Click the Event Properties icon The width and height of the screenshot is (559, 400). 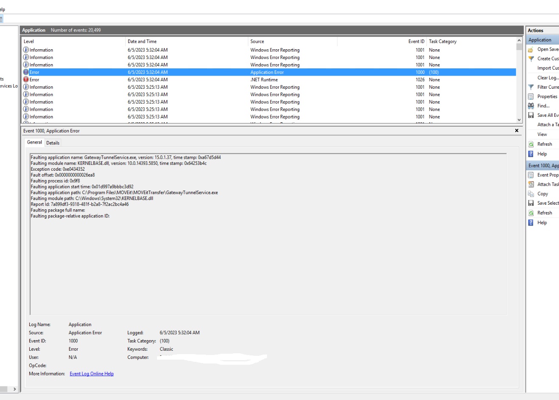click(531, 175)
